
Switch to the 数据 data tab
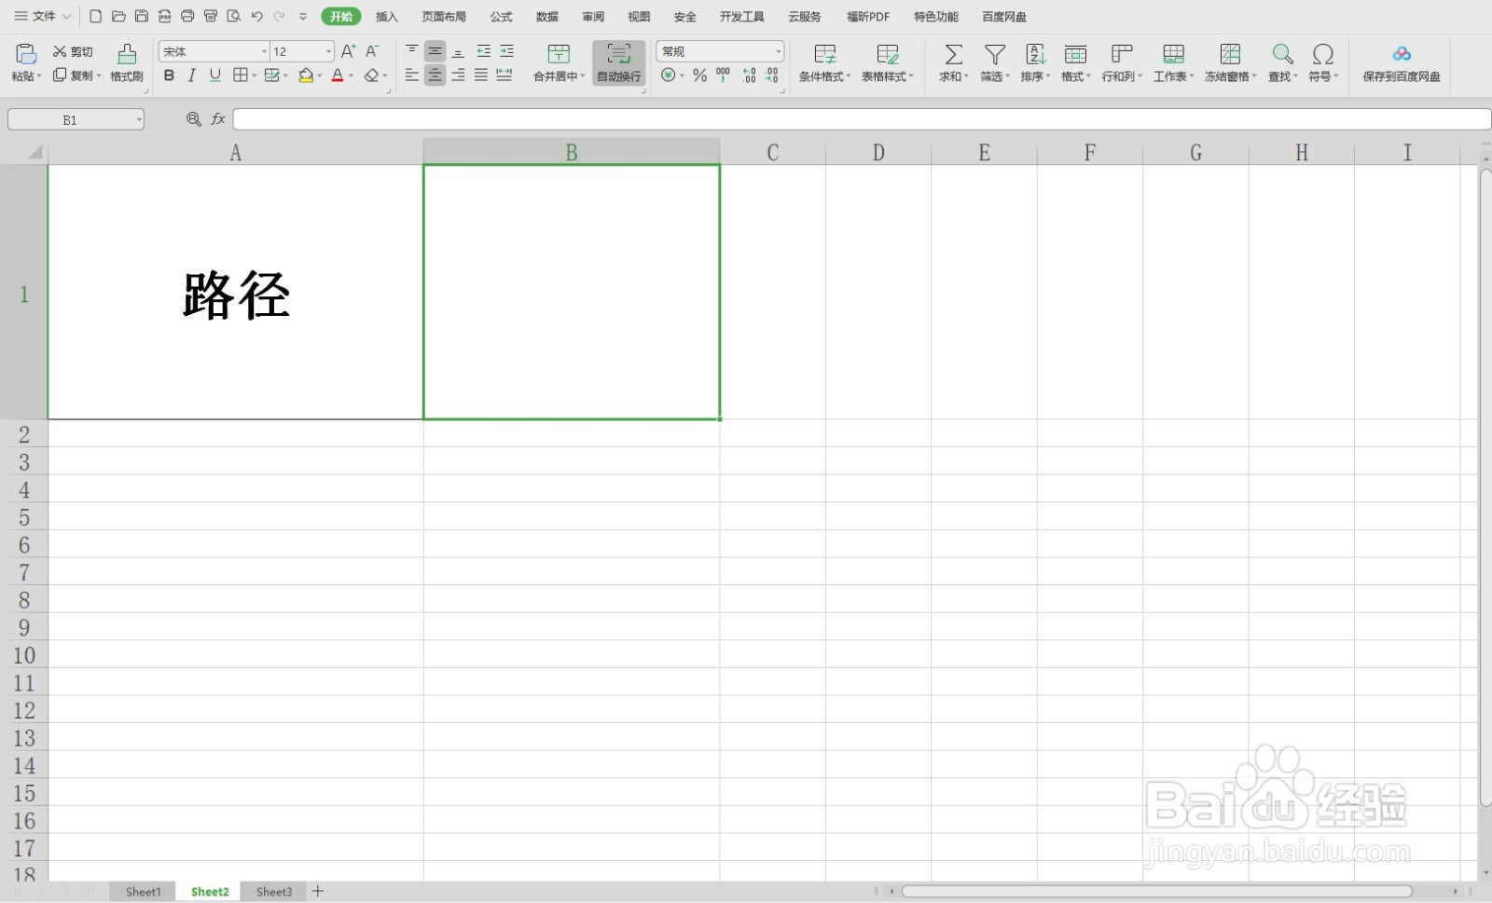[547, 17]
